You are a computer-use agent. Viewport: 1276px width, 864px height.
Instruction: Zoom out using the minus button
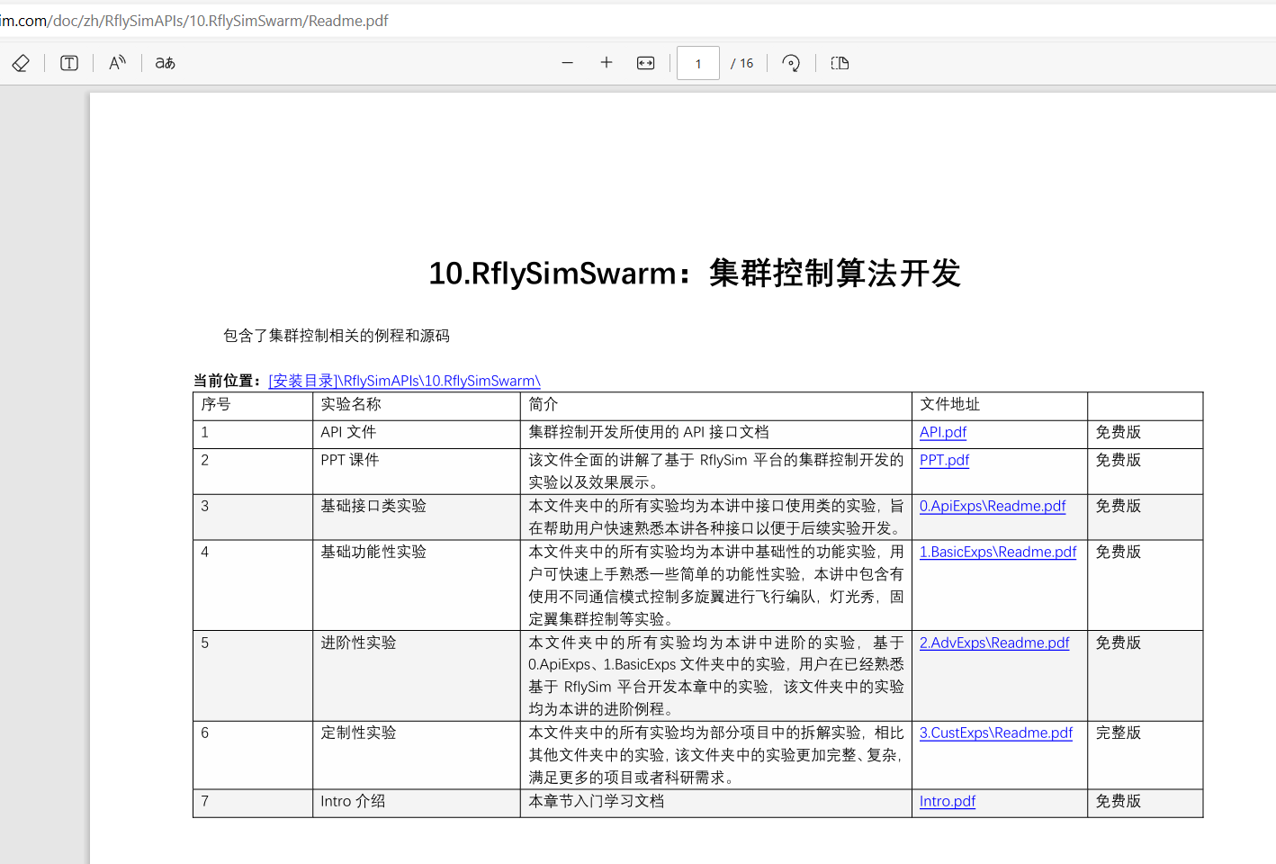coord(567,63)
